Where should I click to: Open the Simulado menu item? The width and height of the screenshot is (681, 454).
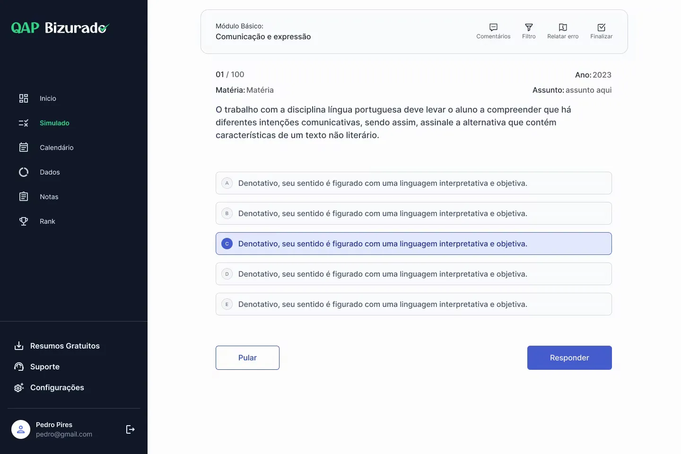[x=54, y=123]
